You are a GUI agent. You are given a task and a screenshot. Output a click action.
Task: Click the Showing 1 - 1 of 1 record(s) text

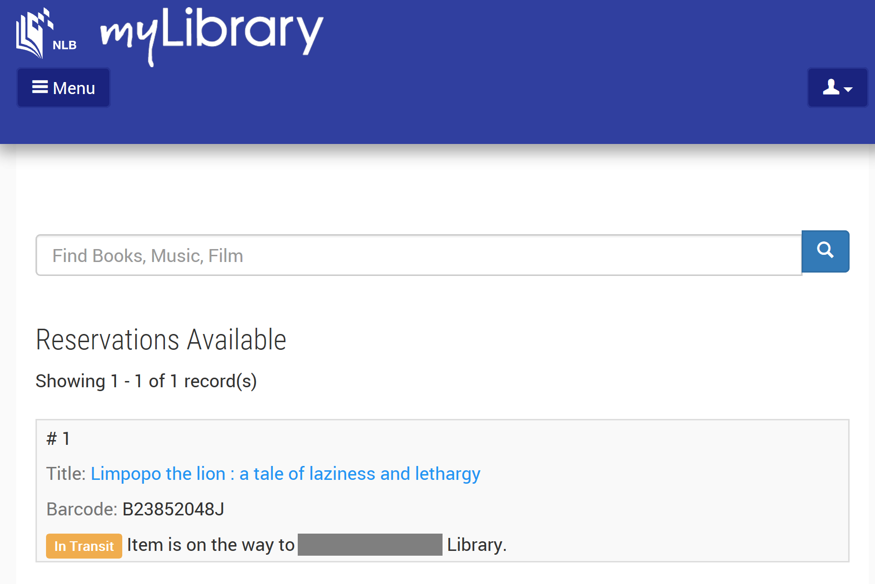click(x=146, y=381)
